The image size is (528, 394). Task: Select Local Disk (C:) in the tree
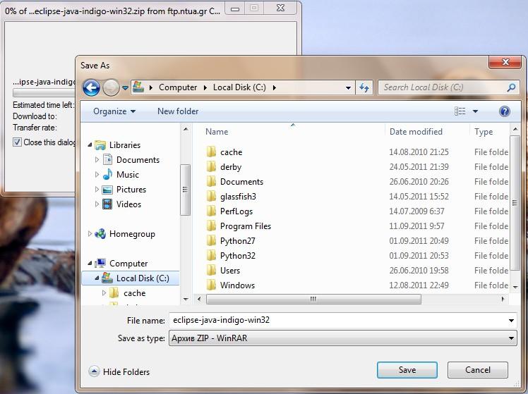click(131, 278)
